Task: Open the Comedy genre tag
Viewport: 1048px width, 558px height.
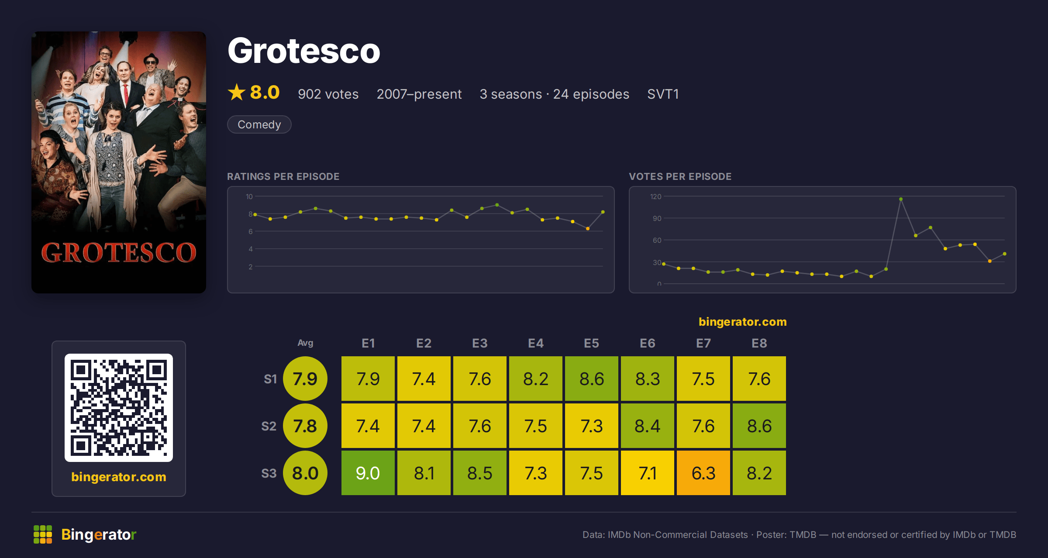Action: 259,124
